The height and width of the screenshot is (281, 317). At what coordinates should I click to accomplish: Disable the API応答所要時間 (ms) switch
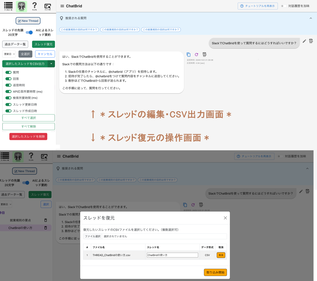[x=9, y=91]
